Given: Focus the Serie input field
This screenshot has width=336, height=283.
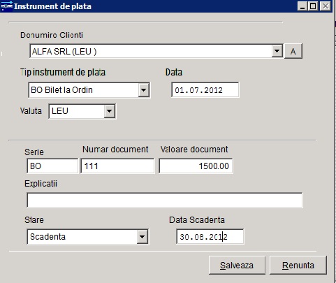Looking at the screenshot, I should (x=52, y=166).
